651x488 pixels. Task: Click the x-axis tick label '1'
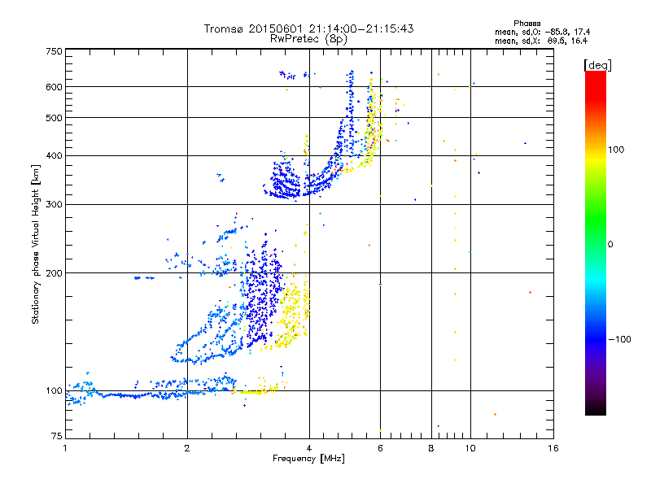pos(65,448)
